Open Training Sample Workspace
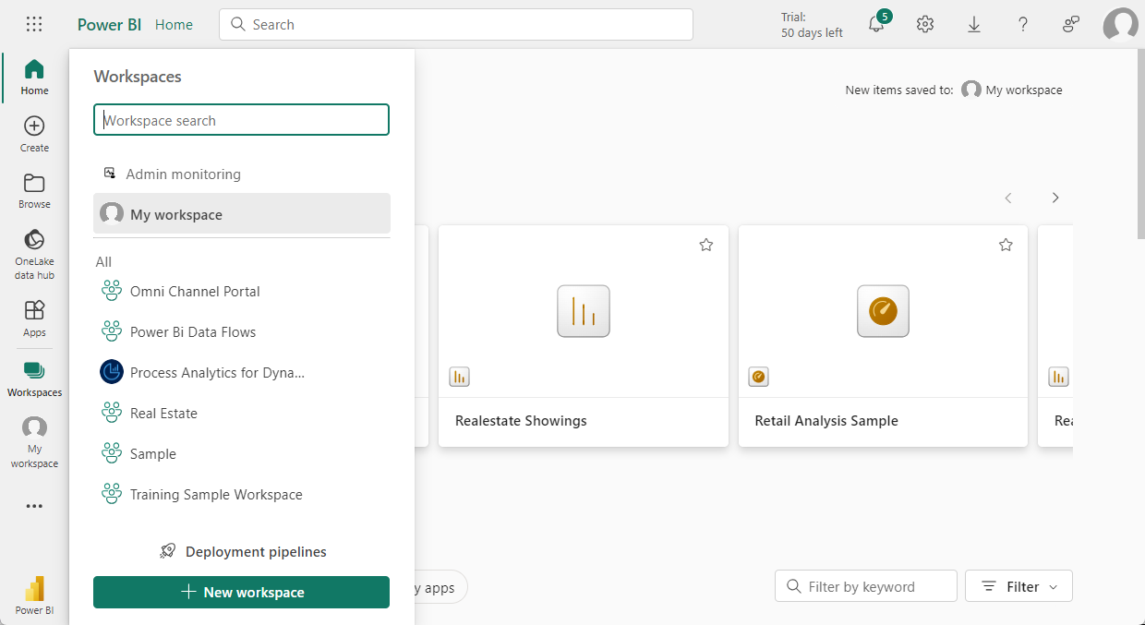Image resolution: width=1145 pixels, height=625 pixels. tap(241, 494)
